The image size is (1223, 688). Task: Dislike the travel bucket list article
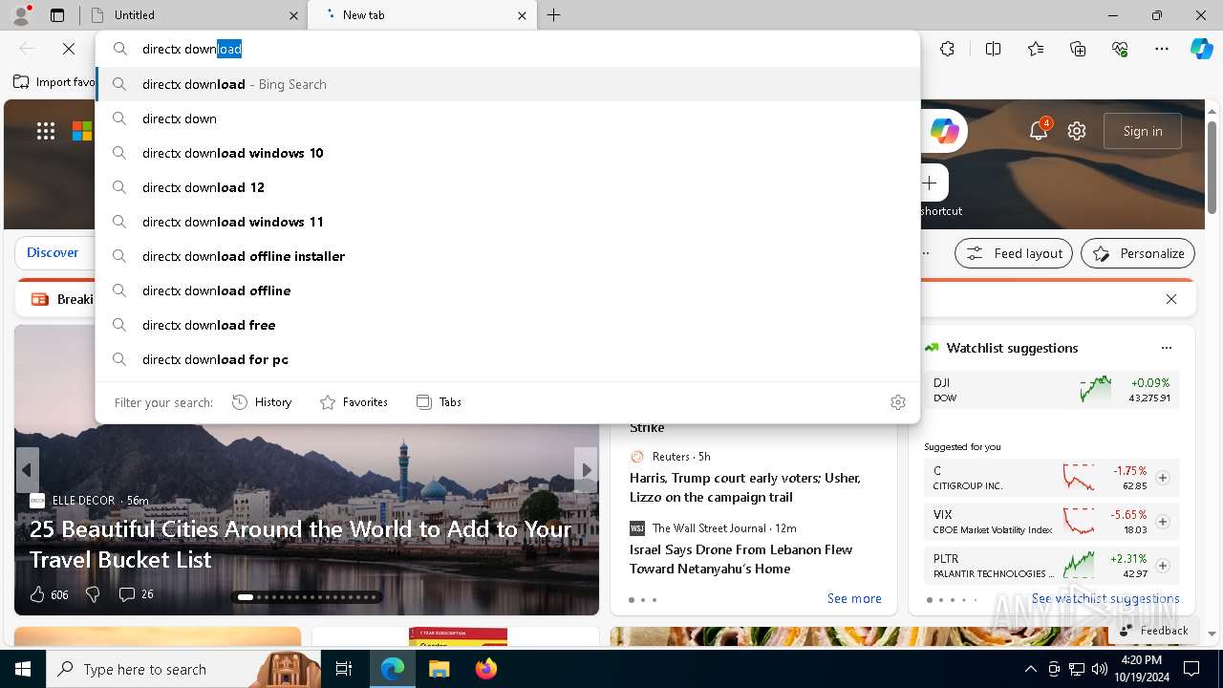coord(93,594)
